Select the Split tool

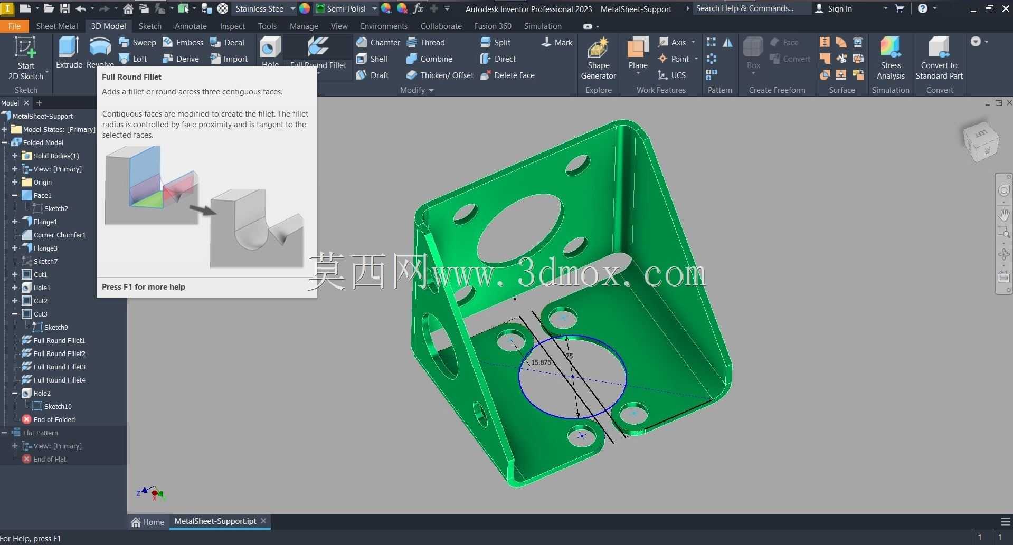pyautogui.click(x=495, y=43)
